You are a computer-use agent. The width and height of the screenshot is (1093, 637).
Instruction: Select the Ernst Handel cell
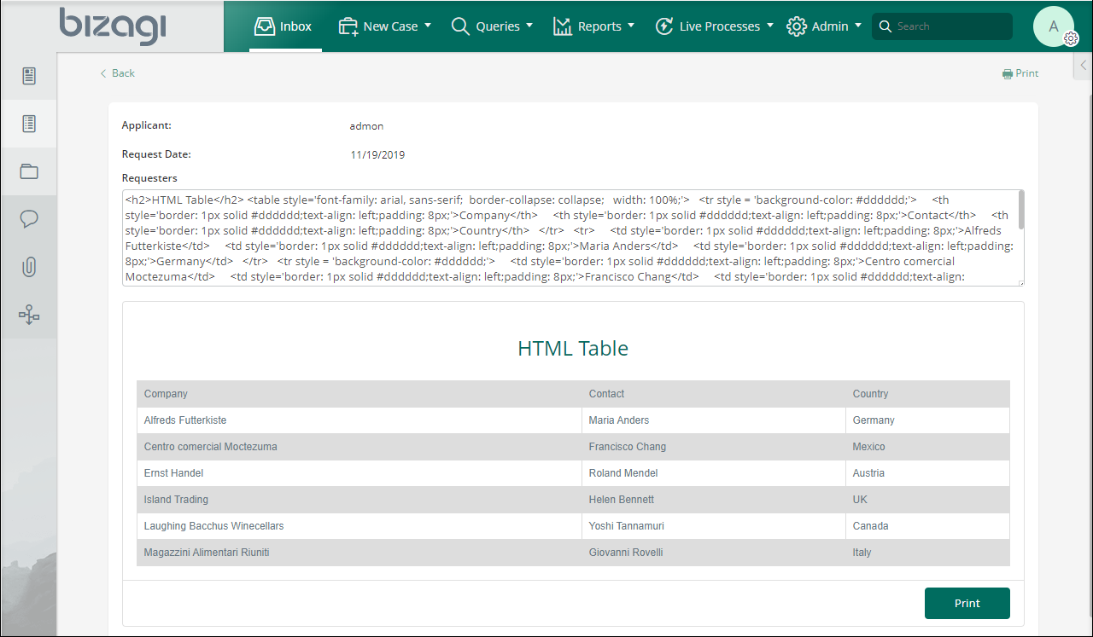[359, 473]
